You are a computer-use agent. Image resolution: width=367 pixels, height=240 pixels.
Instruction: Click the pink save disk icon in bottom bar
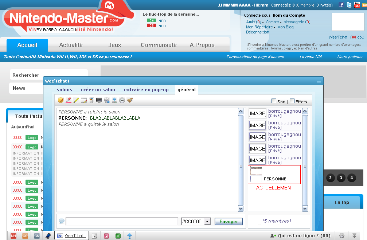[106, 236]
